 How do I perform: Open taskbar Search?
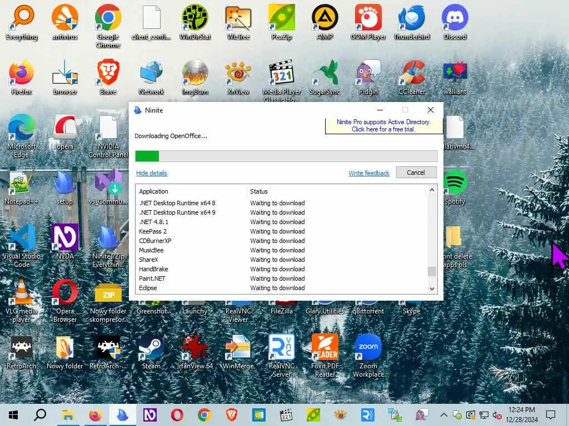(x=40, y=415)
